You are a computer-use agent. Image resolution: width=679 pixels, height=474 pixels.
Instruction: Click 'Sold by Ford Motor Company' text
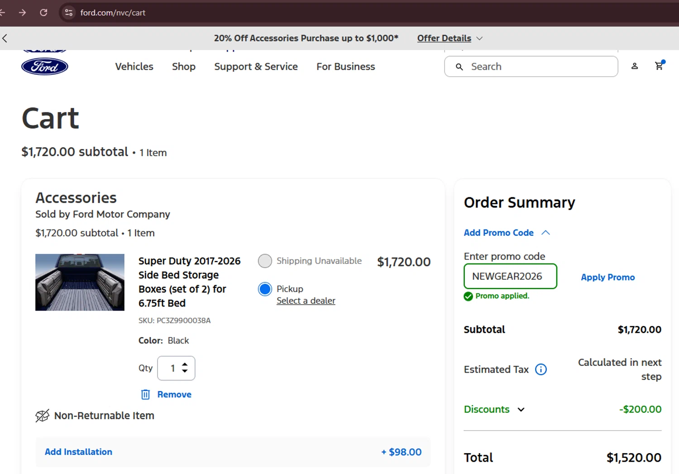103,214
